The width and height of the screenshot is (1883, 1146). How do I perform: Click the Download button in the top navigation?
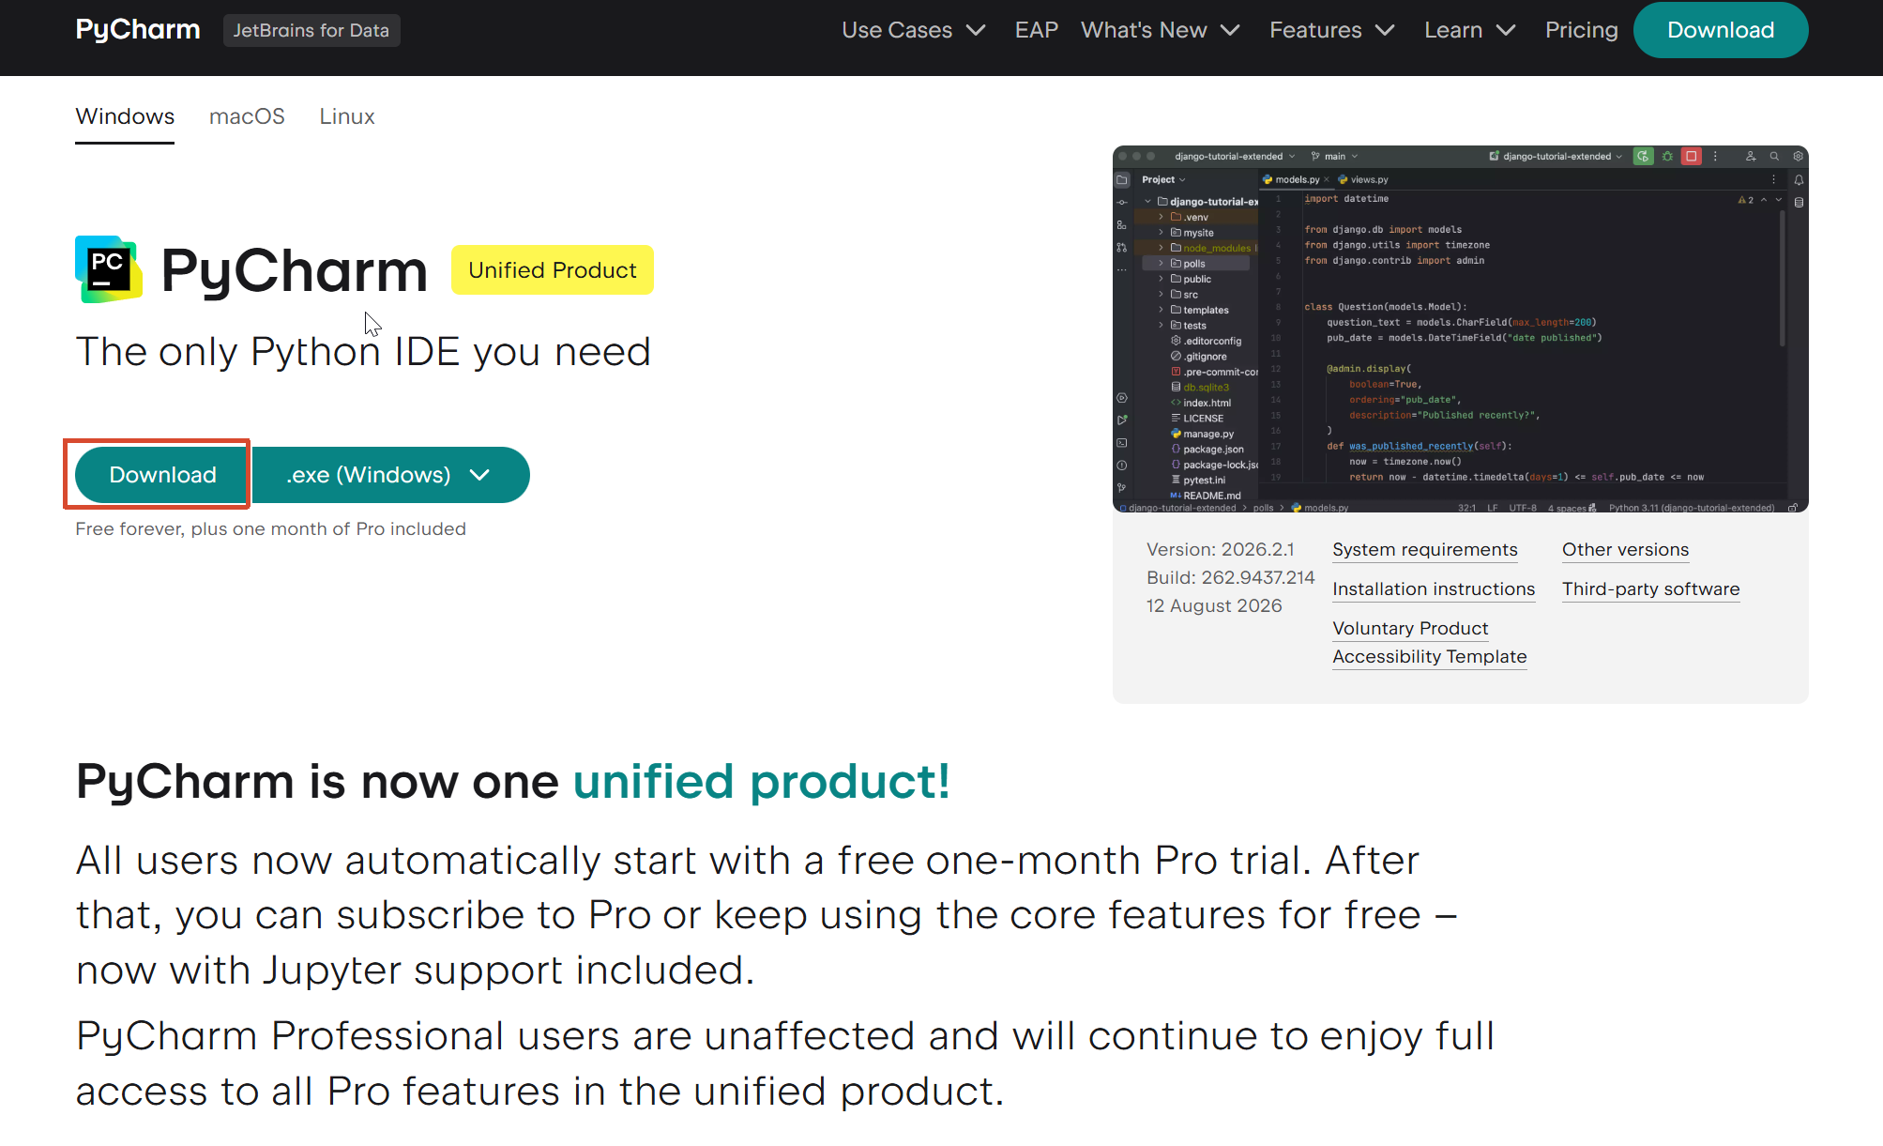1721,30
